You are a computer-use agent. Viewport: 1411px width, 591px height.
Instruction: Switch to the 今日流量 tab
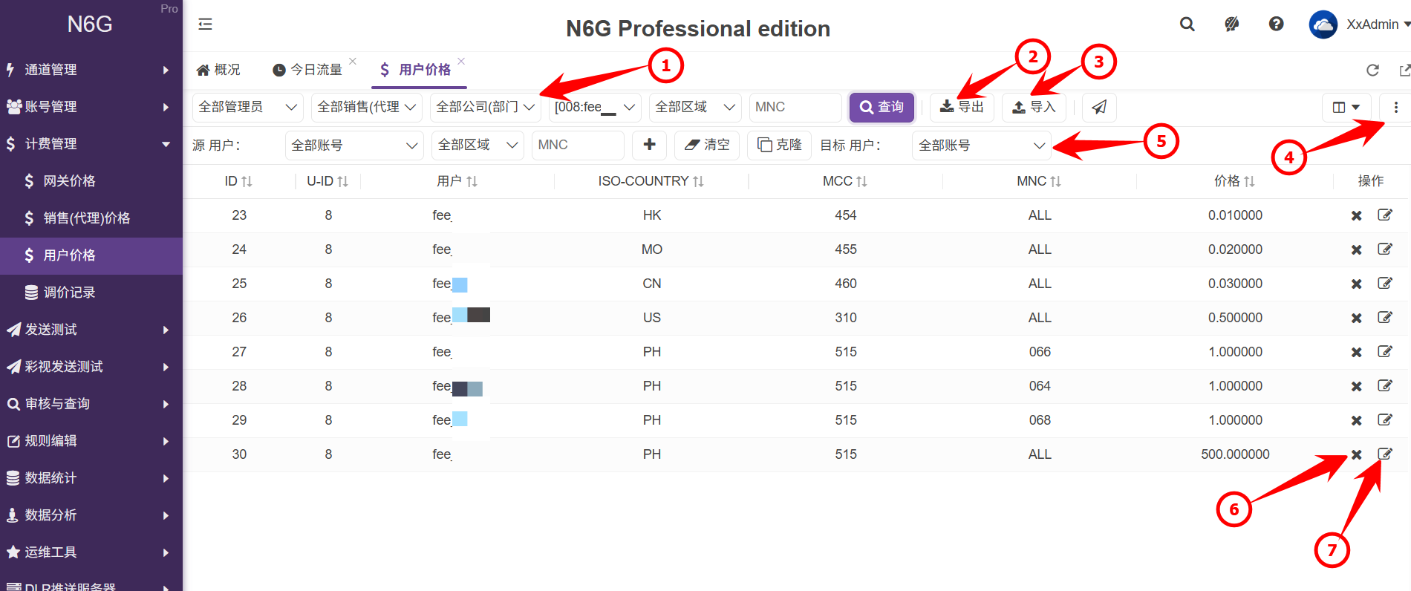[x=307, y=70]
